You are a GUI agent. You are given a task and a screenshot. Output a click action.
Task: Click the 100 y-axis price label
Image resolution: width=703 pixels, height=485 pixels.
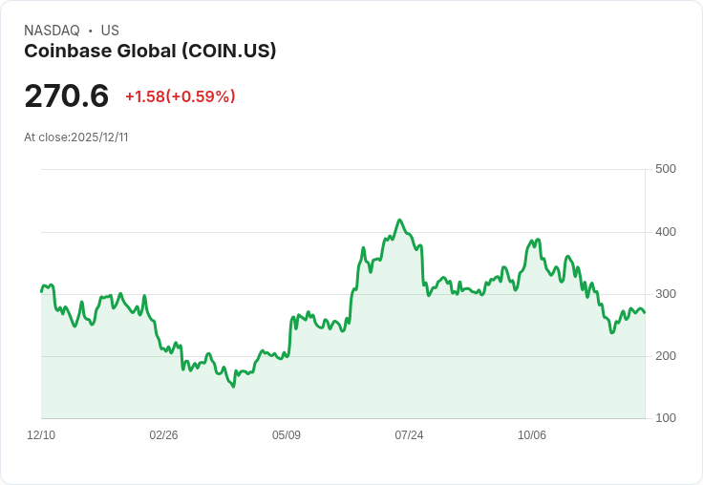tap(666, 418)
